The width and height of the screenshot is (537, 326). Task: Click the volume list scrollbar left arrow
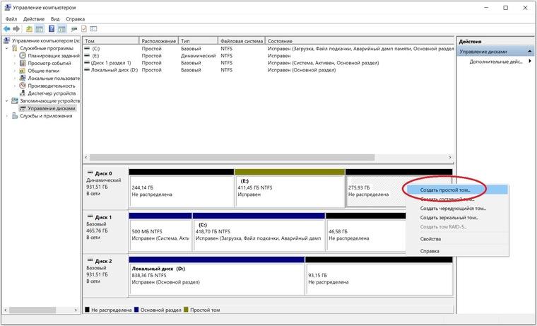(x=86, y=158)
